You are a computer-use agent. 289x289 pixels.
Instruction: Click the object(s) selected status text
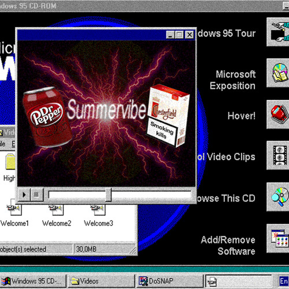(x=23, y=249)
